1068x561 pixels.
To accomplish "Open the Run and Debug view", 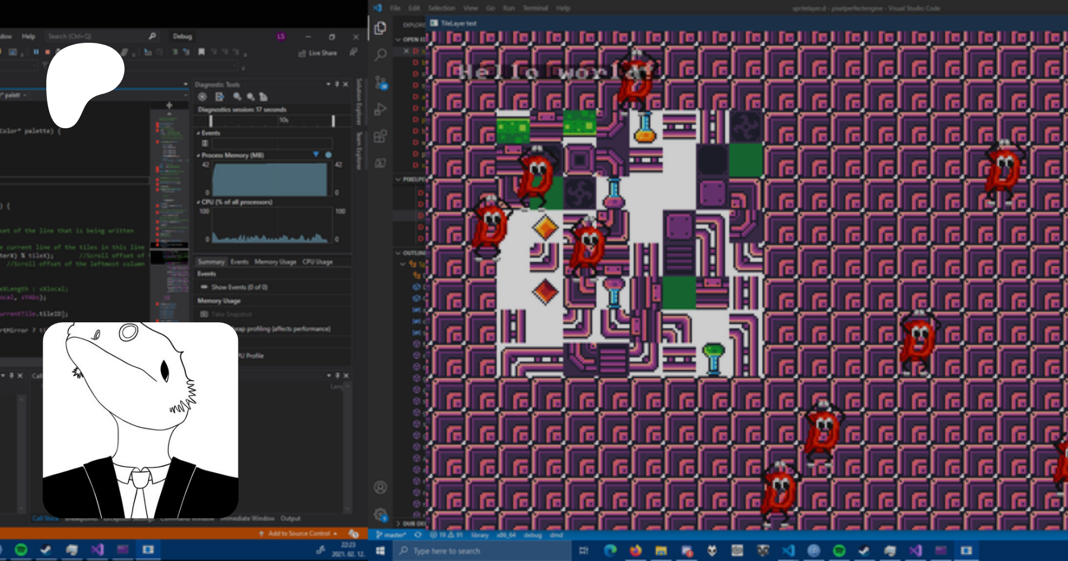I will click(x=380, y=109).
